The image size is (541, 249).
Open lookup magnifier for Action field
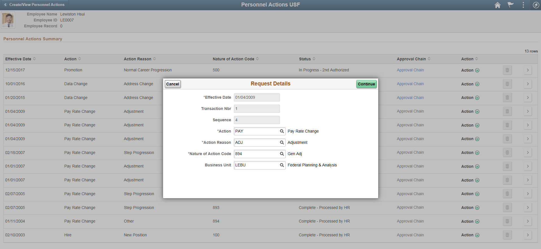[x=282, y=131]
